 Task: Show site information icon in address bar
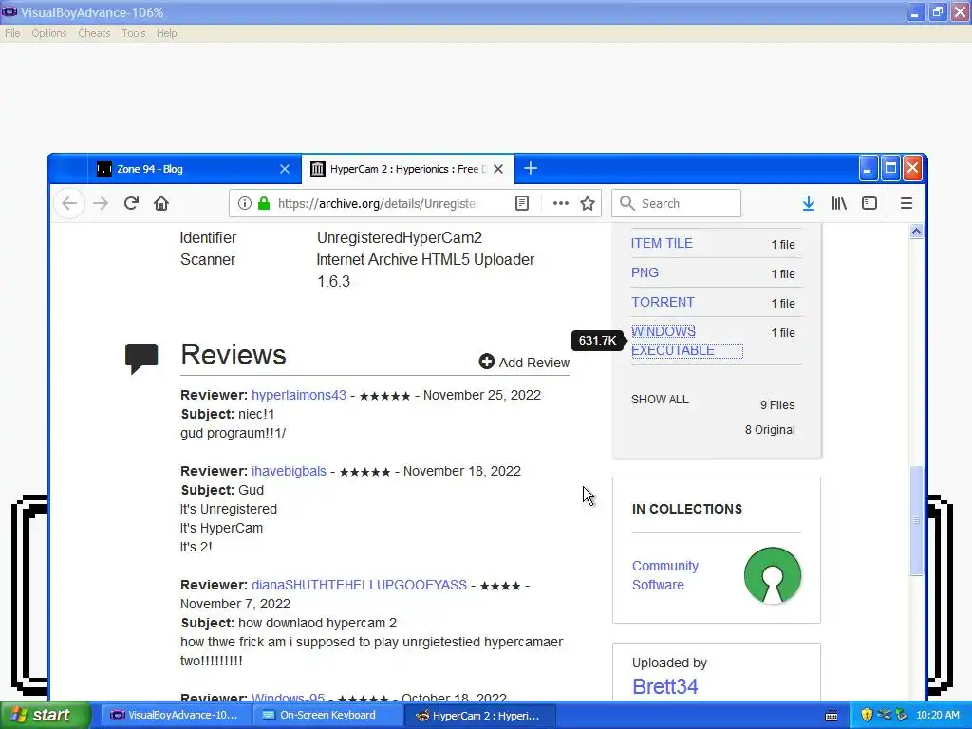pyautogui.click(x=245, y=203)
